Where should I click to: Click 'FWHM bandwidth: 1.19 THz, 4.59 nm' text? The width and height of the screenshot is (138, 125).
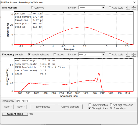click(x=40, y=67)
